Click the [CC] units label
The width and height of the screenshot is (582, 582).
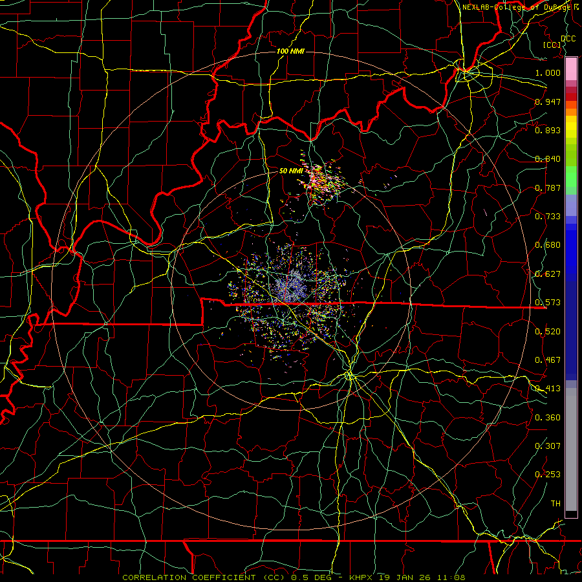pyautogui.click(x=552, y=45)
